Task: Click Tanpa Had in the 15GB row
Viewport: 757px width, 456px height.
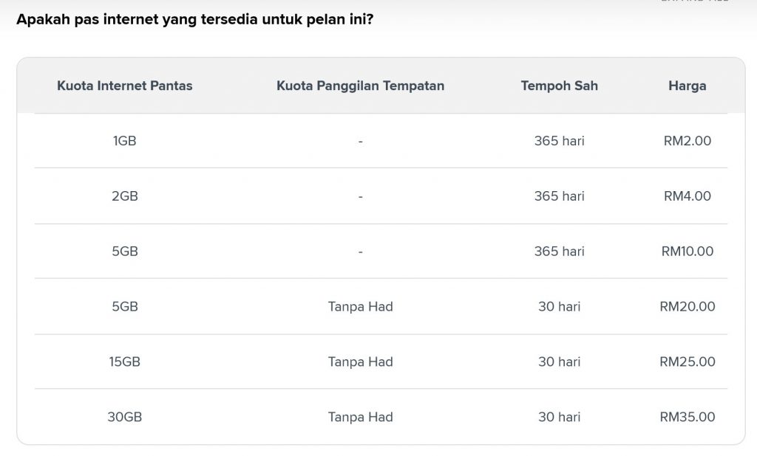Action: click(360, 362)
